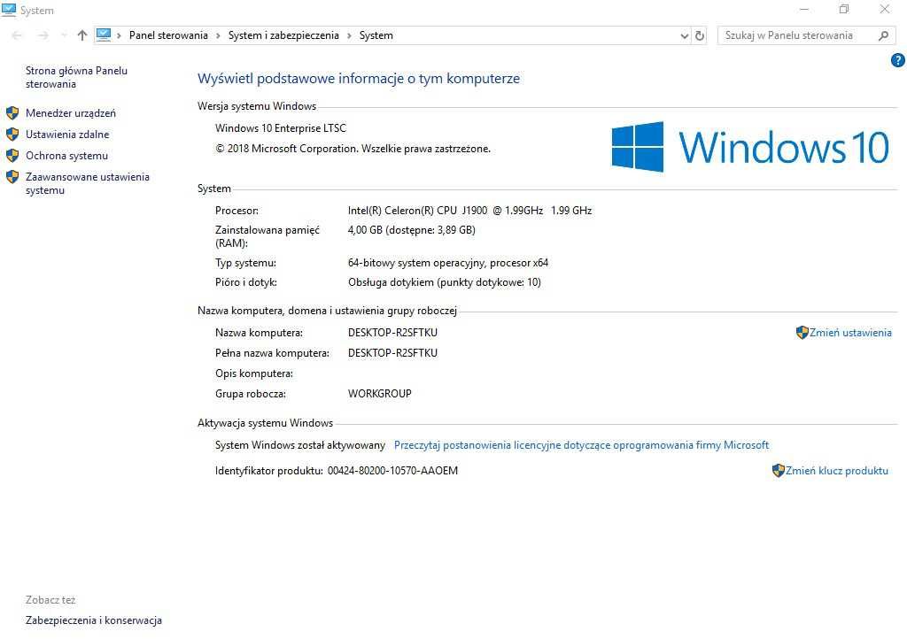This screenshot has height=639, width=907.
Task: Click the Grupa robocza label
Action: coord(250,394)
